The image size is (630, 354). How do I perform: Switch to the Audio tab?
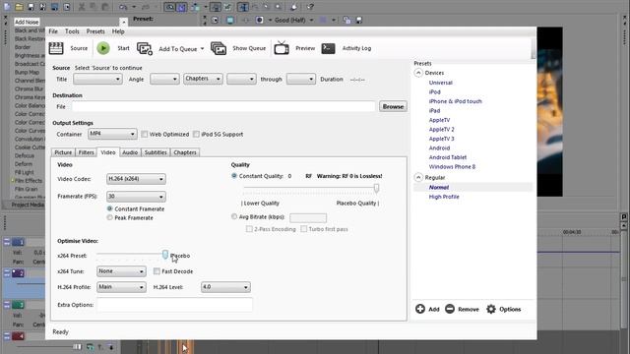[130, 152]
